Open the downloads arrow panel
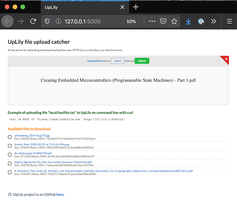 coord(188,21)
